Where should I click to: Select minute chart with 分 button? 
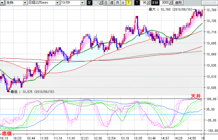coord(123,3)
